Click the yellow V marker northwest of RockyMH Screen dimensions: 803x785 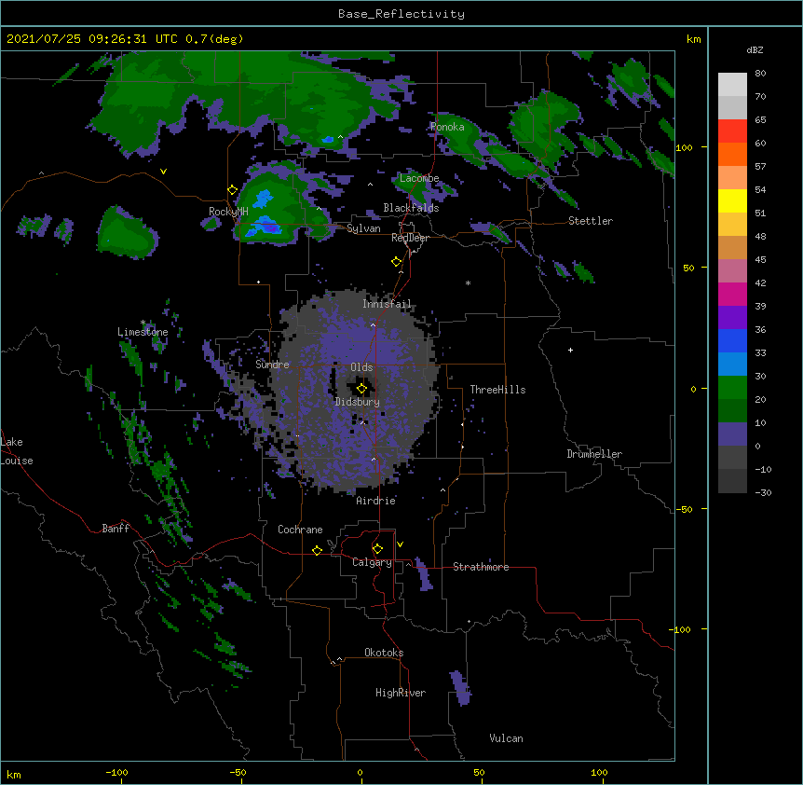163,172
